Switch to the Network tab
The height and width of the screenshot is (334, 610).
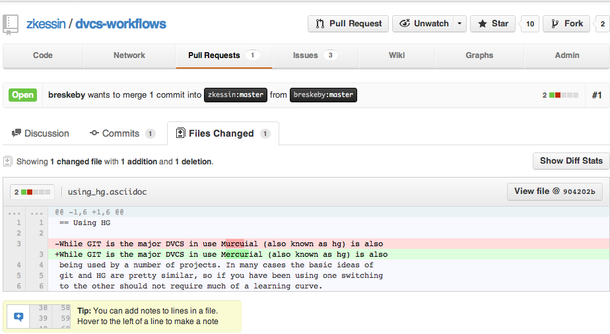pos(129,55)
